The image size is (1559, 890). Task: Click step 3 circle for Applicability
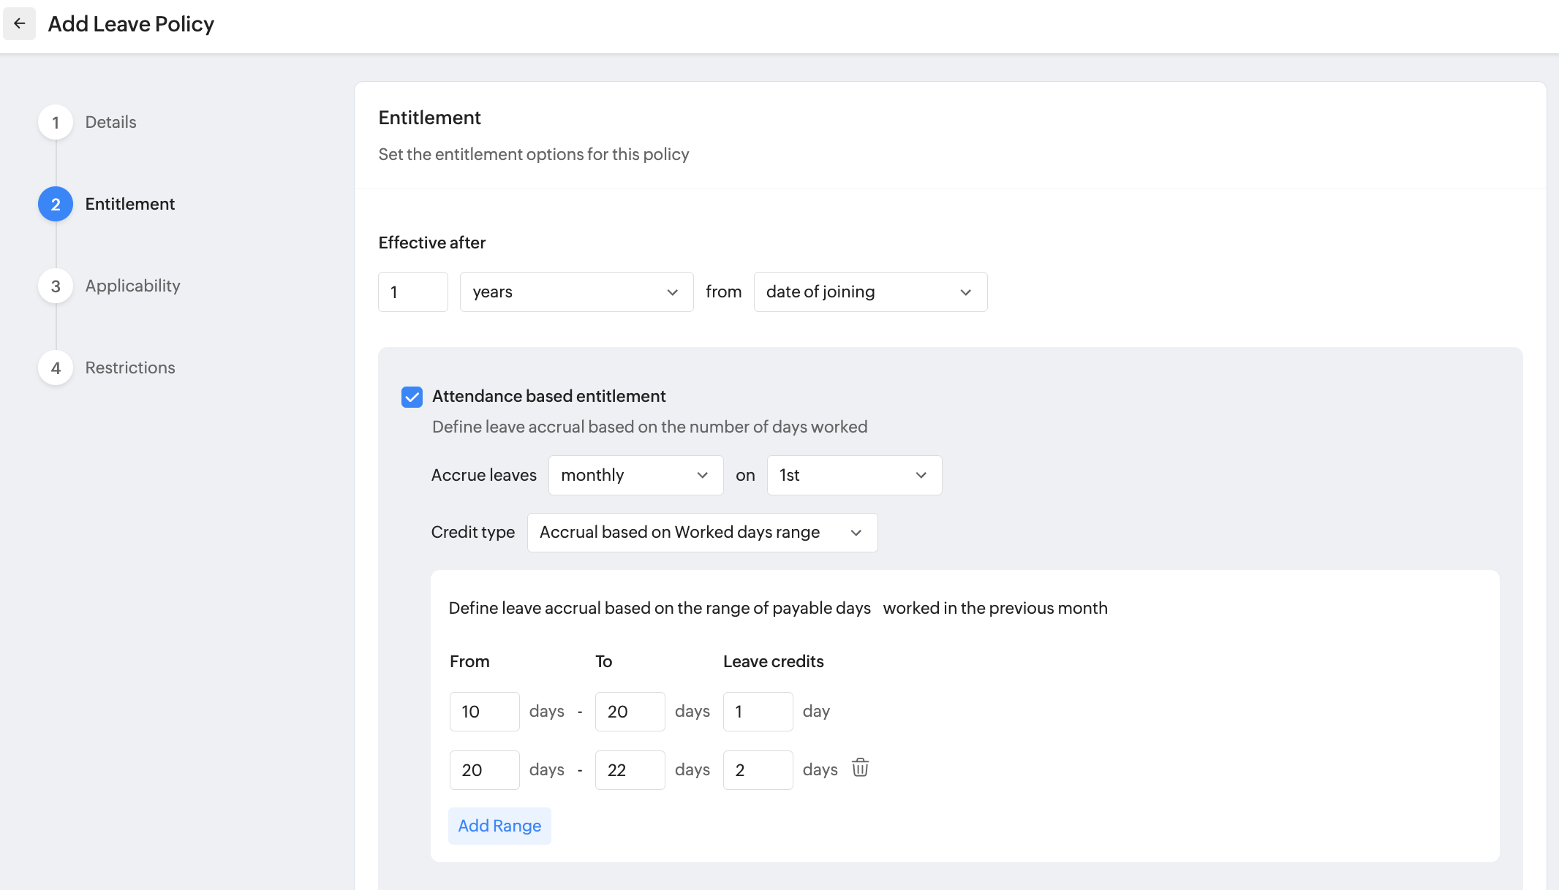click(x=56, y=286)
